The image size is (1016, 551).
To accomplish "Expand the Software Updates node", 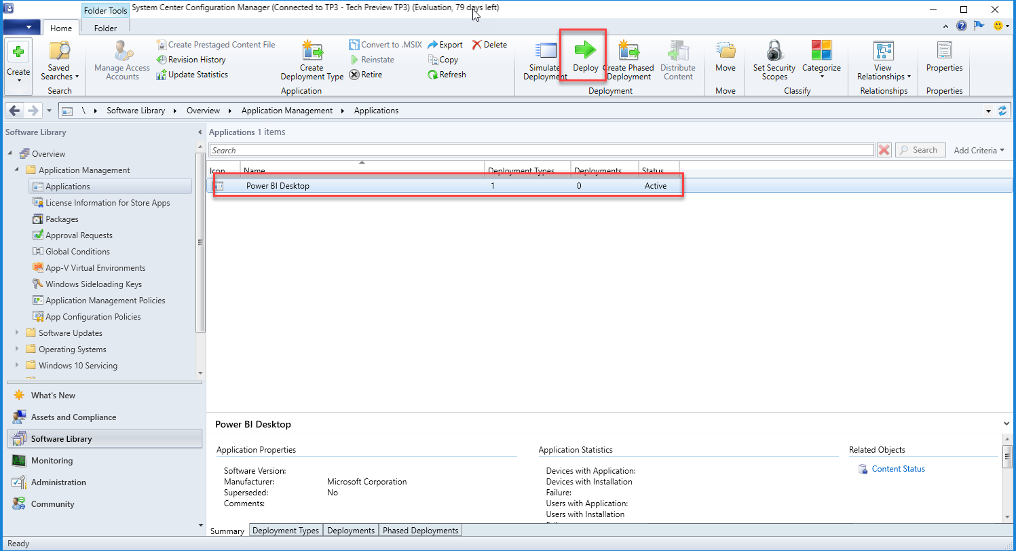I will tap(17, 333).
